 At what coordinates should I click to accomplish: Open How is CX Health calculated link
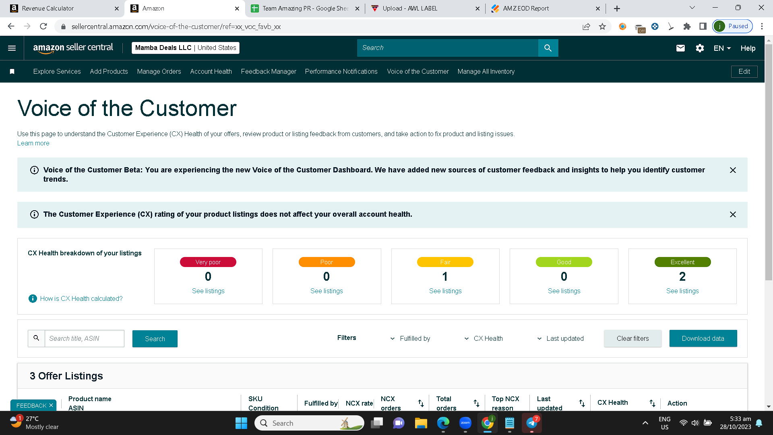(81, 298)
